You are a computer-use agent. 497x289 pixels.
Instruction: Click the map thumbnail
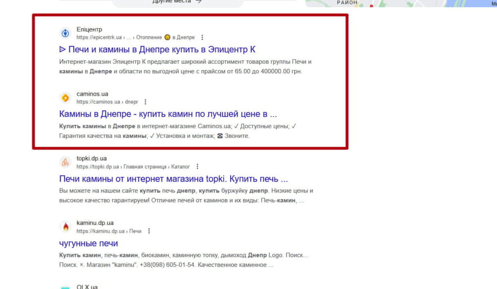tap(401, 3)
